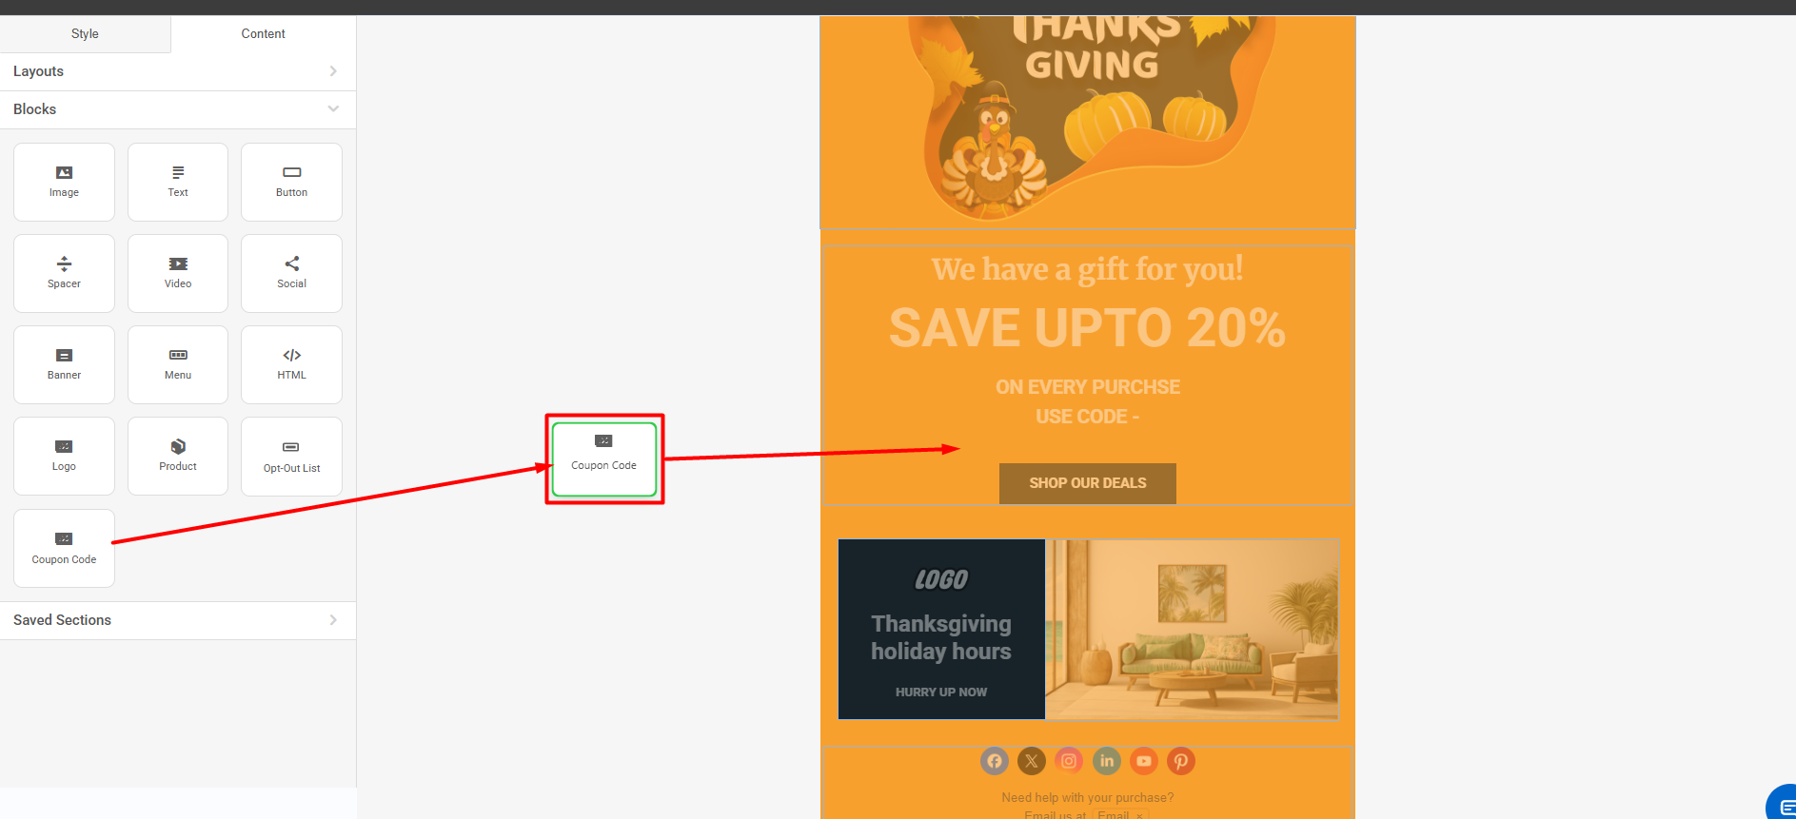Pick the Product block
This screenshot has height=819, width=1796.
[x=178, y=456]
